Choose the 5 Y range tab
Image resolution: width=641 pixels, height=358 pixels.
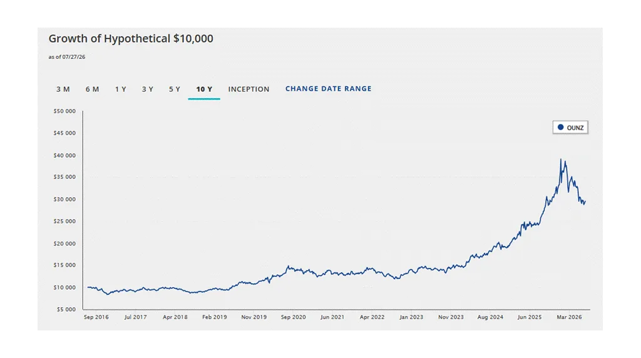[x=175, y=89]
